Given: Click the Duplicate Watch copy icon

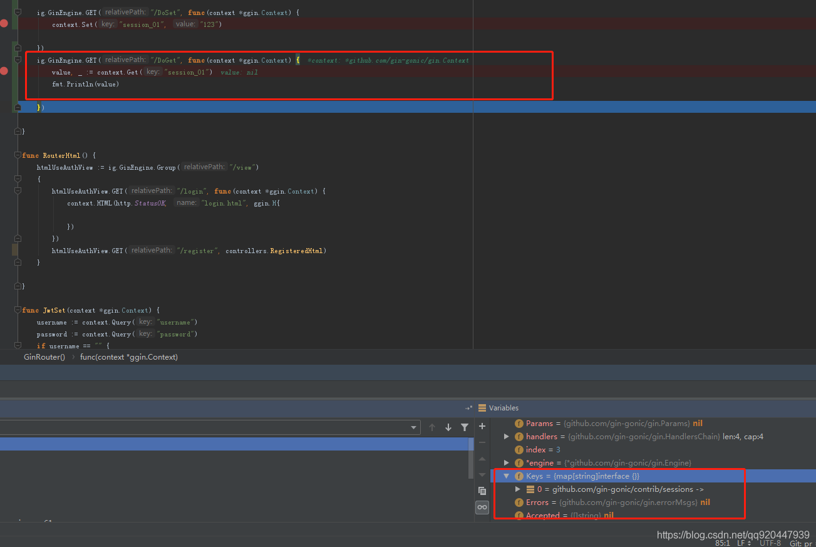Looking at the screenshot, I should tap(482, 491).
